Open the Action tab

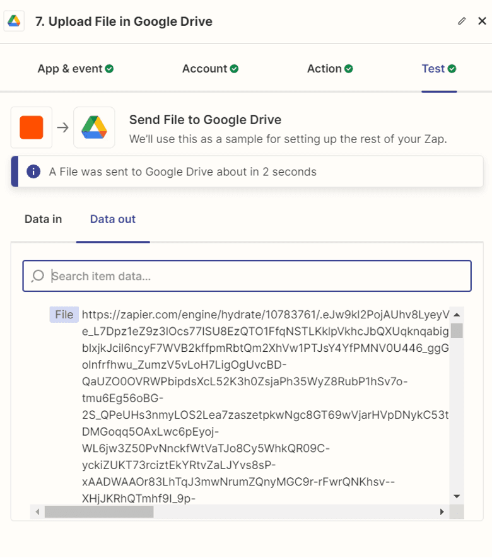pyautogui.click(x=330, y=68)
